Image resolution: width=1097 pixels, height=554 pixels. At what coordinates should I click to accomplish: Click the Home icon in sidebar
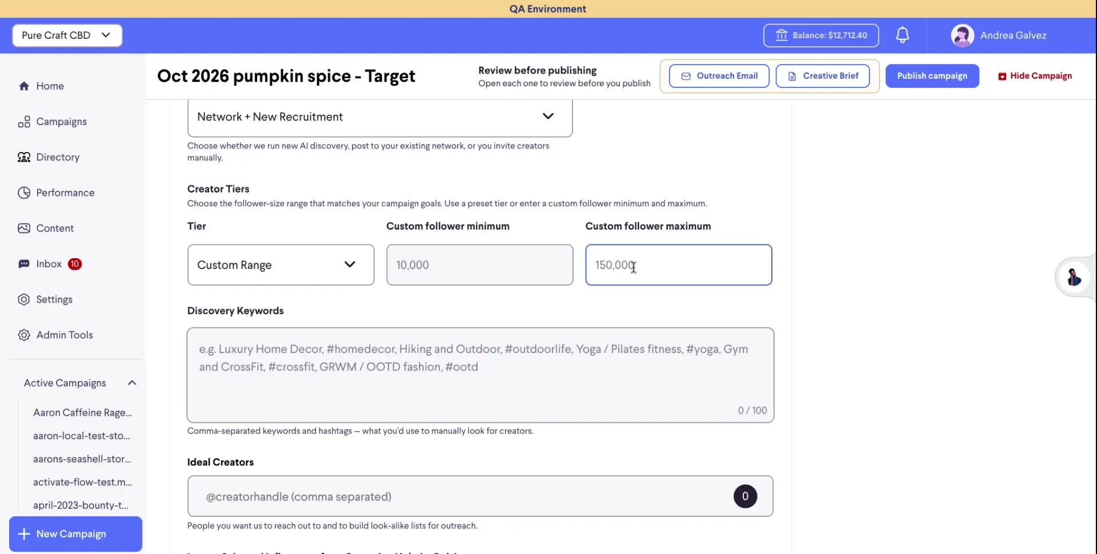(x=24, y=86)
